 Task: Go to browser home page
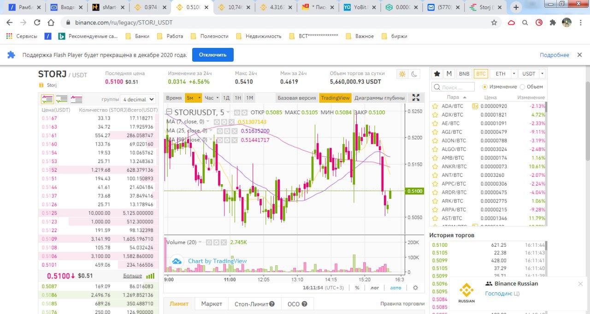point(51,22)
